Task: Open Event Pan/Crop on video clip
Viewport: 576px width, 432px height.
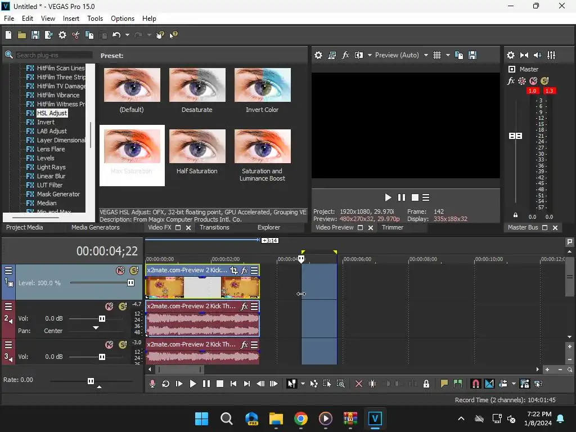Action: 233,271
